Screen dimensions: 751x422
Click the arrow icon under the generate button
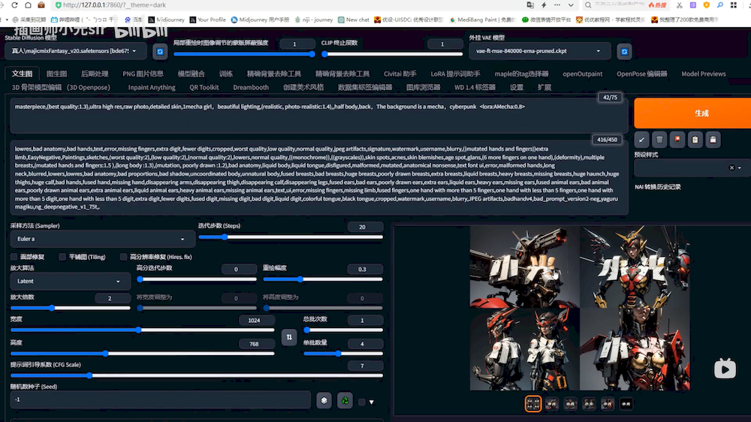click(x=641, y=139)
